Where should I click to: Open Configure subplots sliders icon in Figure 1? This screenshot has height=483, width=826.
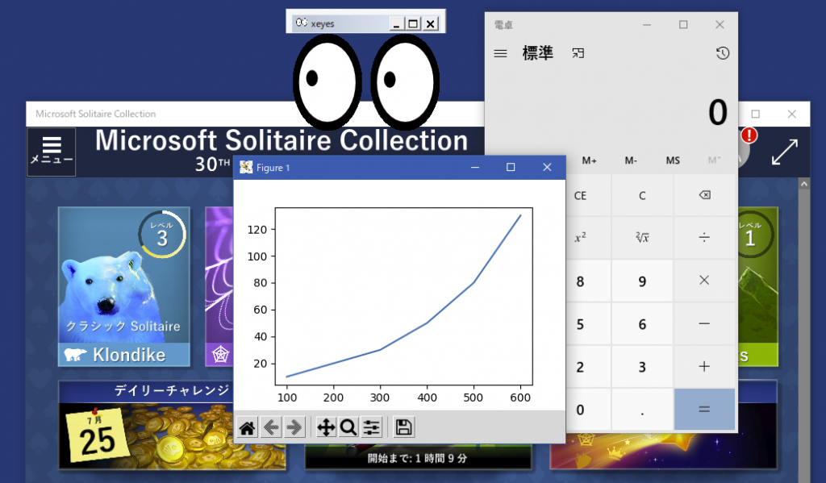[x=371, y=427]
